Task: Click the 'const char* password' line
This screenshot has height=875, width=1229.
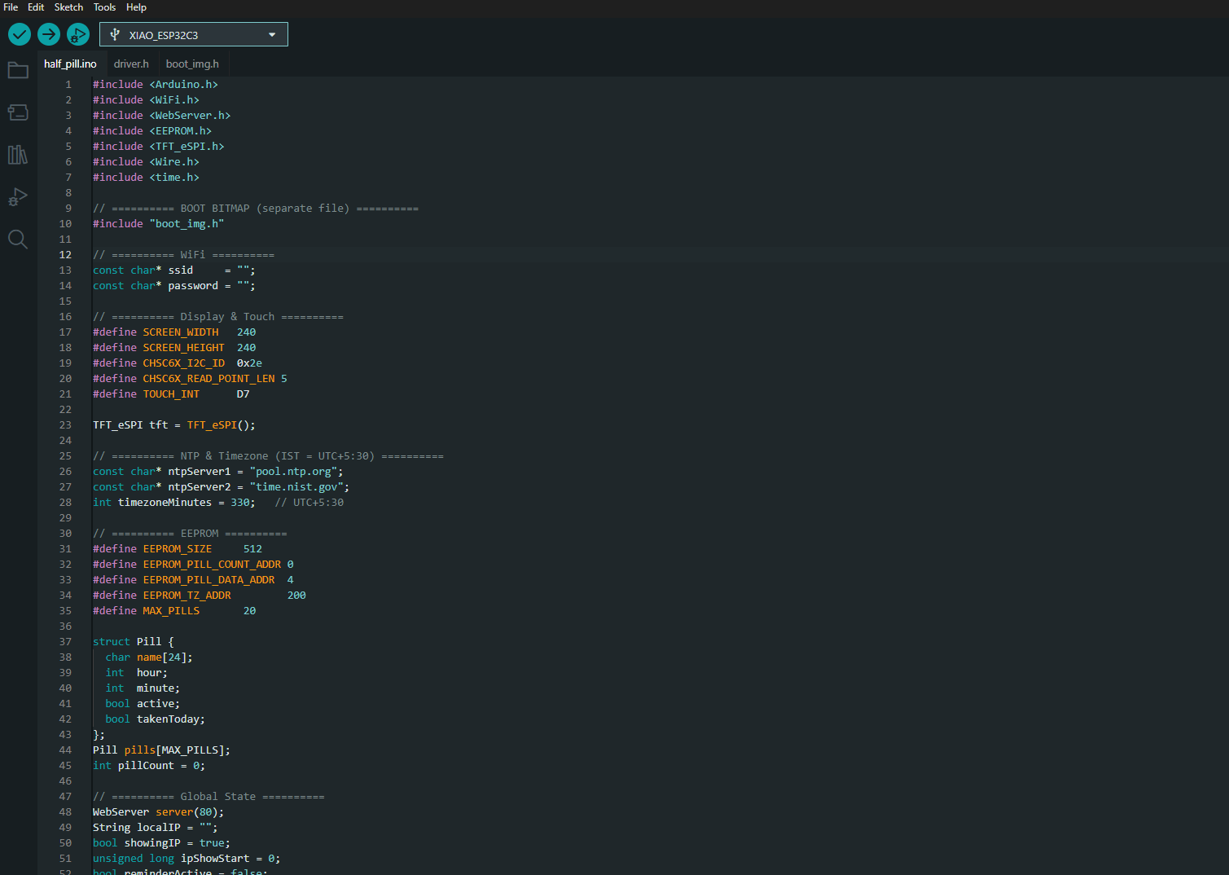Action: 174,286
